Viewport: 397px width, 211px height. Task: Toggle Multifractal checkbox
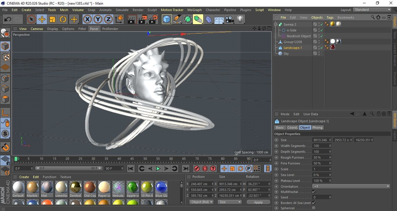pyautogui.click(x=314, y=192)
